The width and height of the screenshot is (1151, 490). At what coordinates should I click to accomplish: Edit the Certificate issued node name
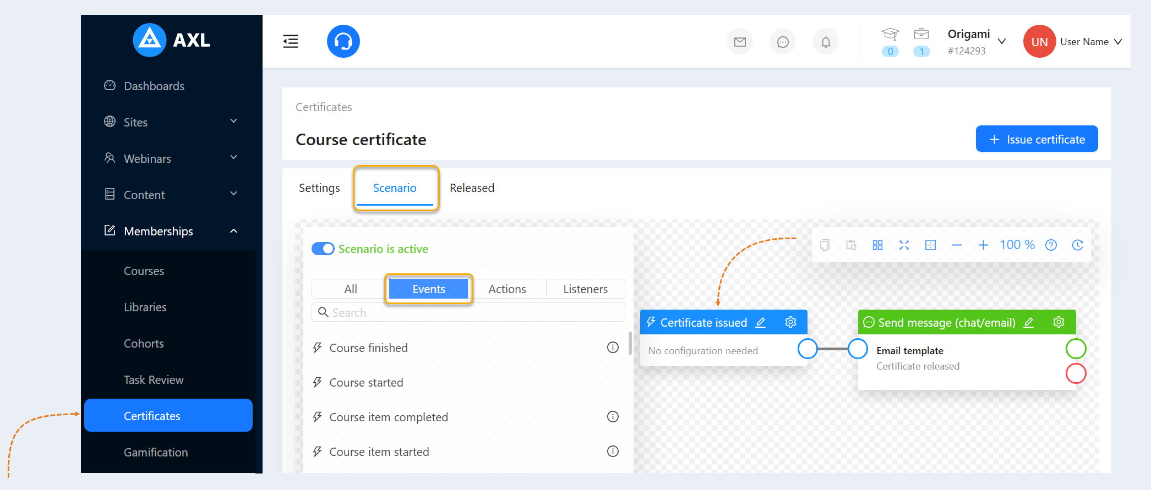761,322
